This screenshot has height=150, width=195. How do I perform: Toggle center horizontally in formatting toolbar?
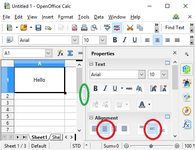click(157, 40)
